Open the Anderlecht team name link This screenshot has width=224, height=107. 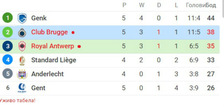(47, 74)
